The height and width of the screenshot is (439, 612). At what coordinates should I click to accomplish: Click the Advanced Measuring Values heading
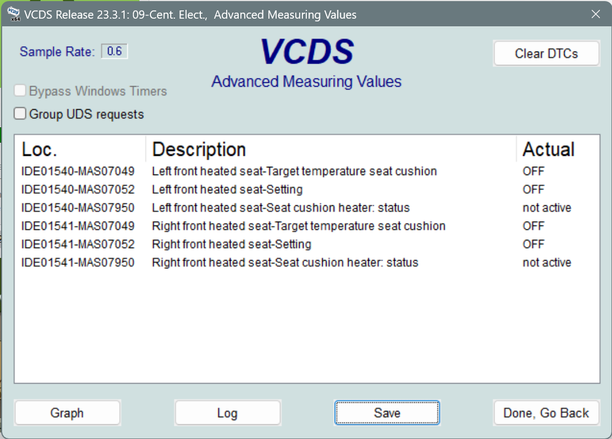pos(306,81)
